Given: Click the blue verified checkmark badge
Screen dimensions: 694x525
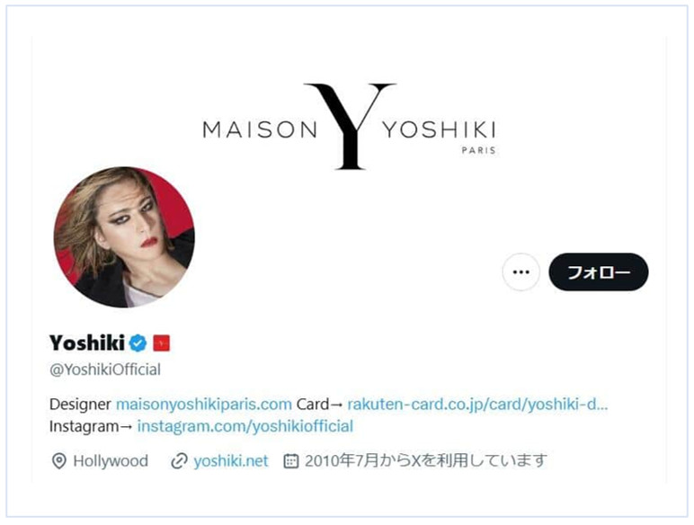Looking at the screenshot, I should (138, 343).
